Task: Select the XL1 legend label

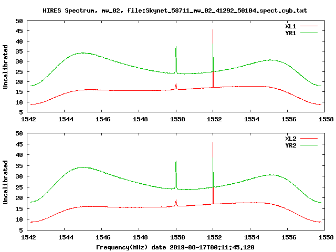Action: 290,26
